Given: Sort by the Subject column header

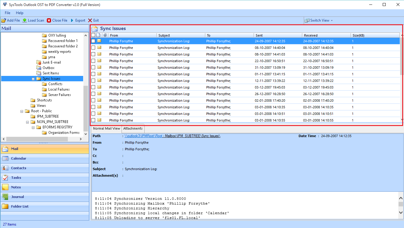Looking at the screenshot, I should click(x=181, y=35).
